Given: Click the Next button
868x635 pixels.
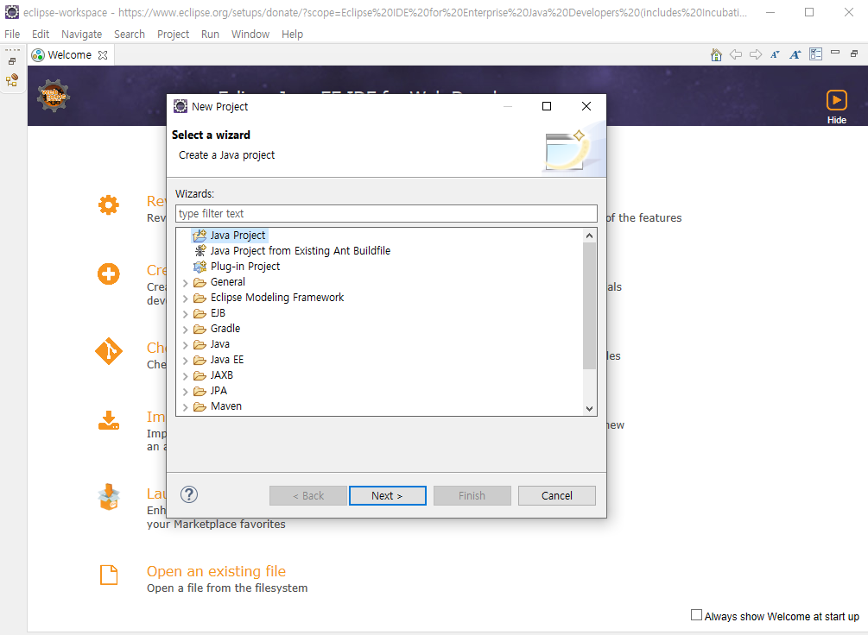Looking at the screenshot, I should [388, 495].
